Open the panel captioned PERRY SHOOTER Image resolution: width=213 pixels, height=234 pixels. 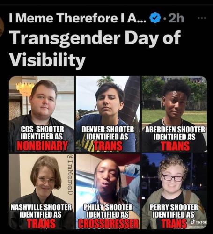click(x=174, y=191)
